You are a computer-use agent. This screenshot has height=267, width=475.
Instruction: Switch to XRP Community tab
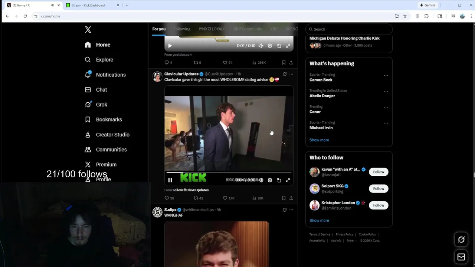click(x=248, y=29)
